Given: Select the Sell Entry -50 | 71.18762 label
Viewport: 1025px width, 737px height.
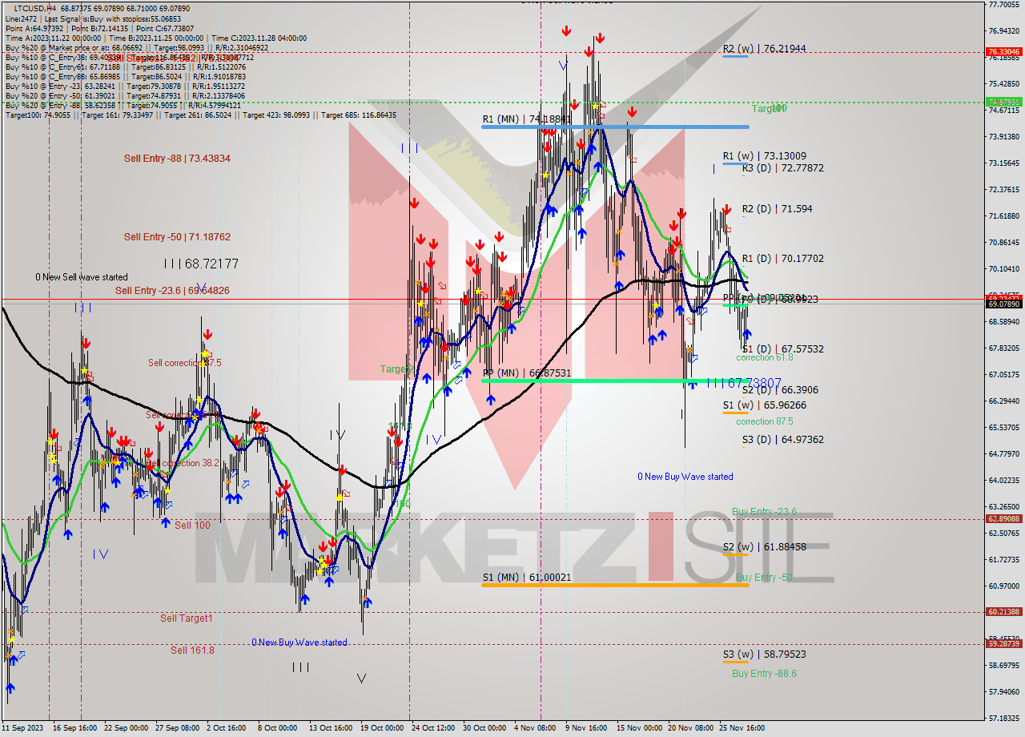Looking at the screenshot, I should pyautogui.click(x=177, y=236).
